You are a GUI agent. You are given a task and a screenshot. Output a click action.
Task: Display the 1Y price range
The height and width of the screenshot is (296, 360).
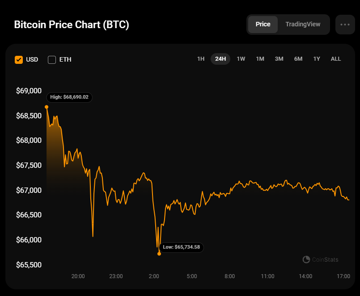tap(317, 59)
